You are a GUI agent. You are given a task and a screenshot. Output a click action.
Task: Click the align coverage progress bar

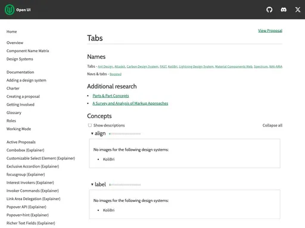(125, 134)
